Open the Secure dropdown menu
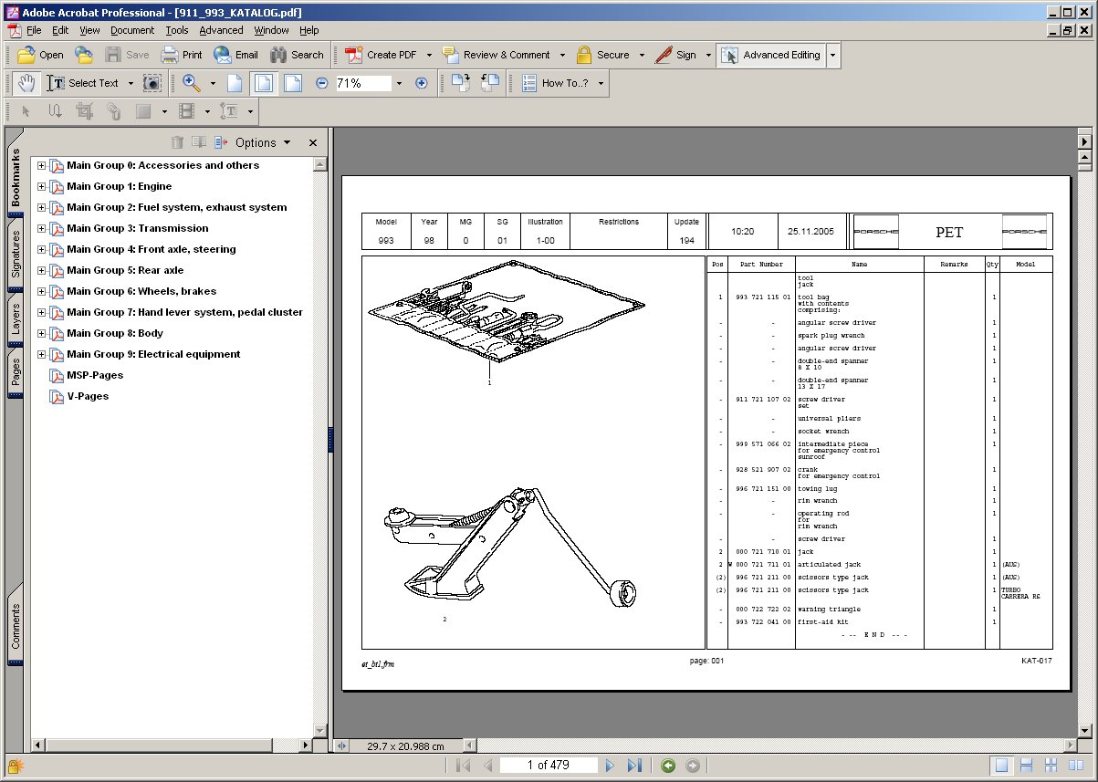 tap(642, 55)
